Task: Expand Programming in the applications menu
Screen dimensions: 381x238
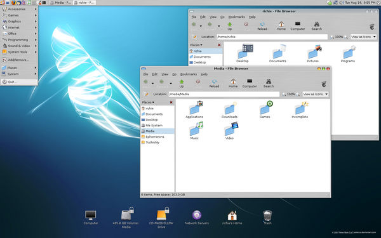Action: click(19, 40)
